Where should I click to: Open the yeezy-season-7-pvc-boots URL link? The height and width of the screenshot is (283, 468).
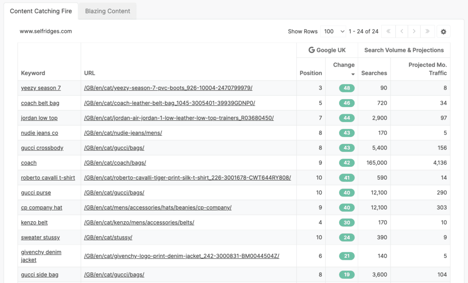[x=168, y=88]
